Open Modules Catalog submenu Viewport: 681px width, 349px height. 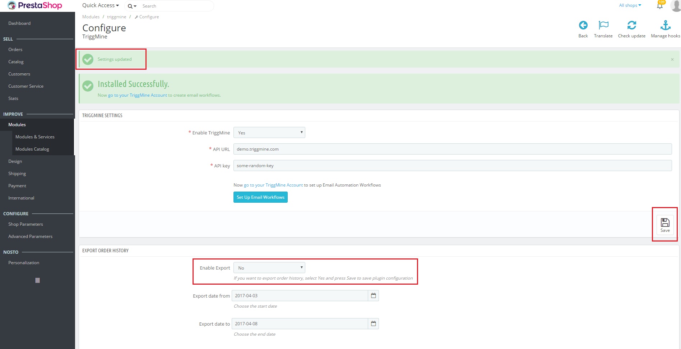(x=32, y=149)
